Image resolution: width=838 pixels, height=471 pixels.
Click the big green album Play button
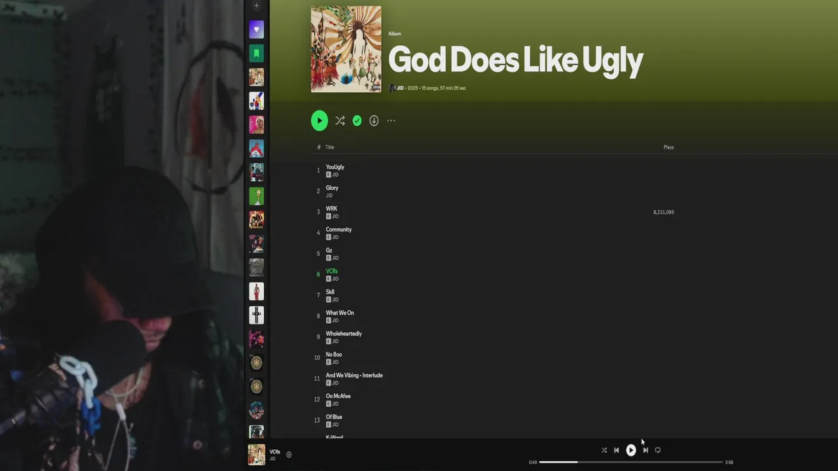pos(319,120)
